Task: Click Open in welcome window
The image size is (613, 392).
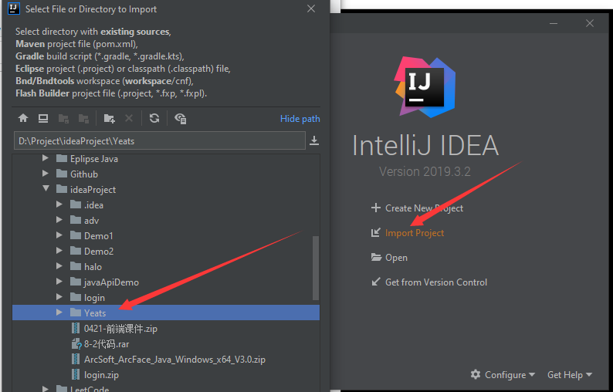Action: click(396, 258)
